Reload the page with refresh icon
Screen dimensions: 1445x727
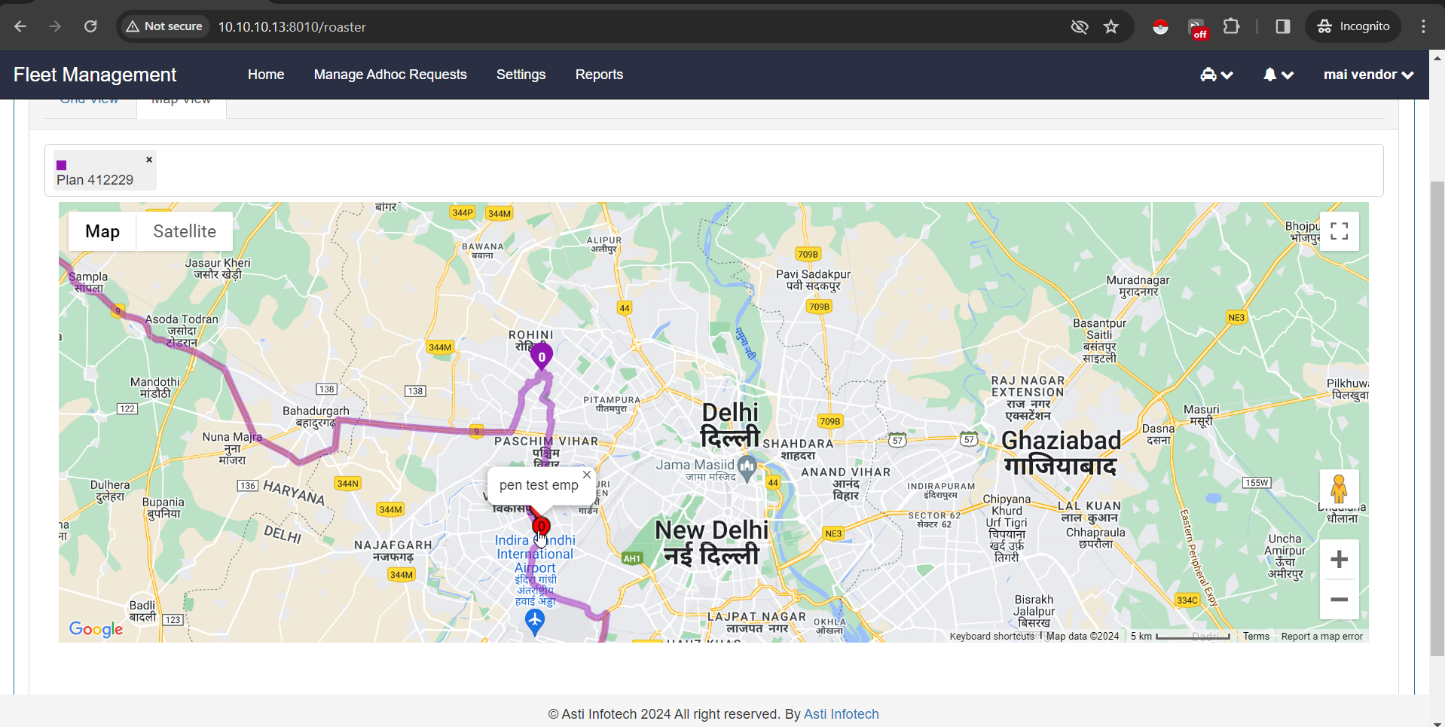[90, 26]
